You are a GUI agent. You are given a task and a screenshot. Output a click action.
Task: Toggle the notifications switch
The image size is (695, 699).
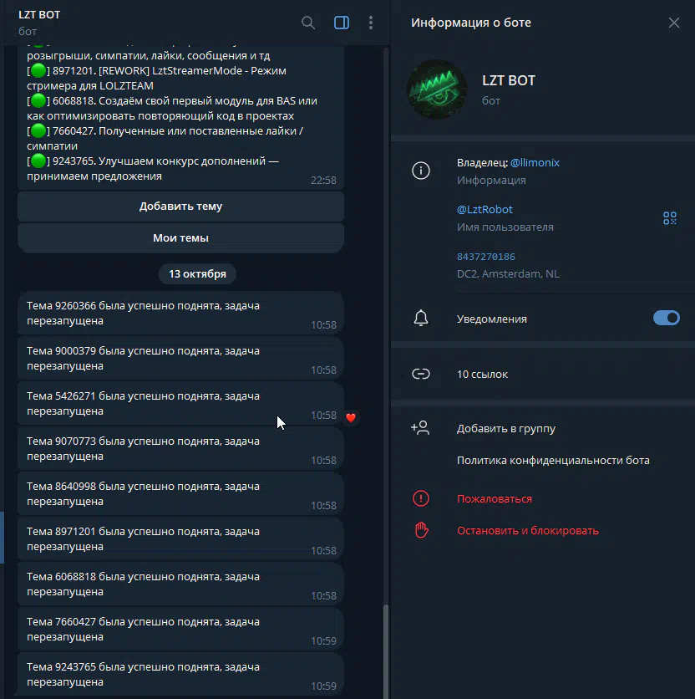(x=666, y=318)
